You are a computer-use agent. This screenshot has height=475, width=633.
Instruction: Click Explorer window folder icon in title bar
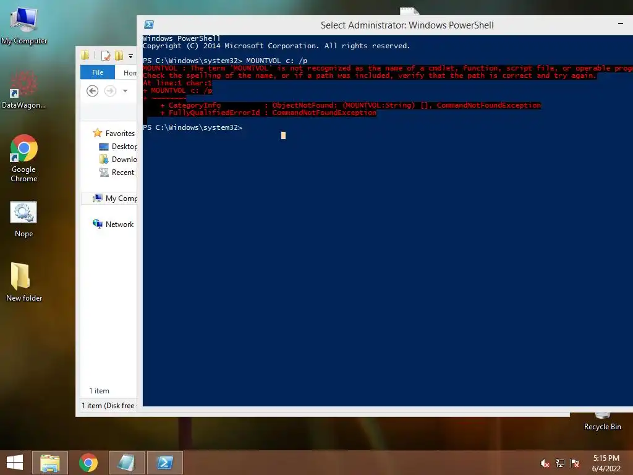[85, 56]
